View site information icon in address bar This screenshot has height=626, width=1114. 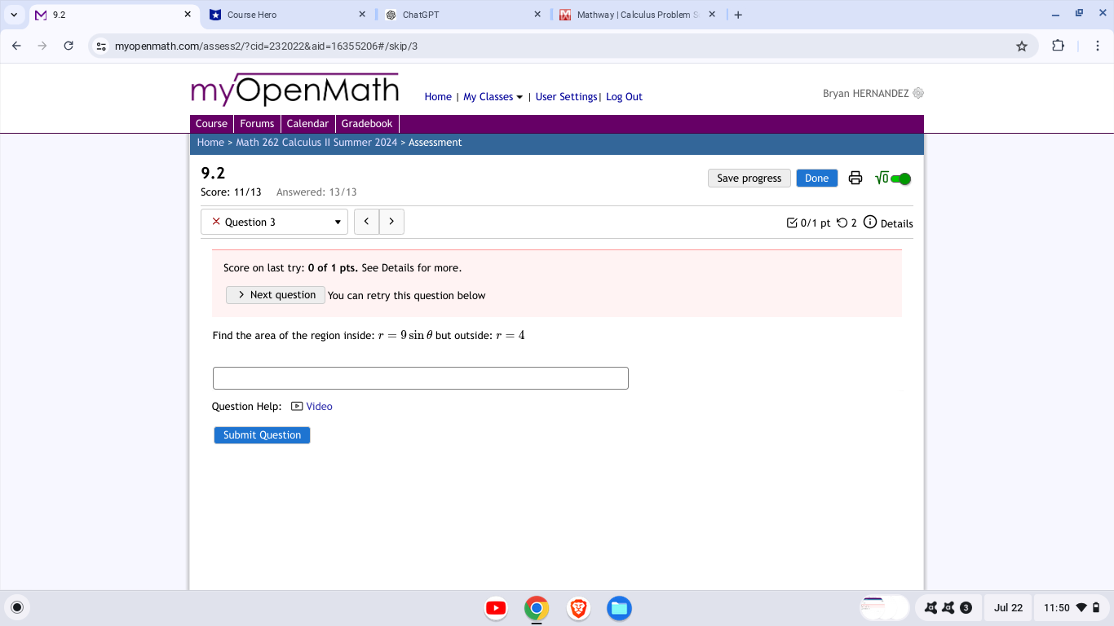(101, 46)
